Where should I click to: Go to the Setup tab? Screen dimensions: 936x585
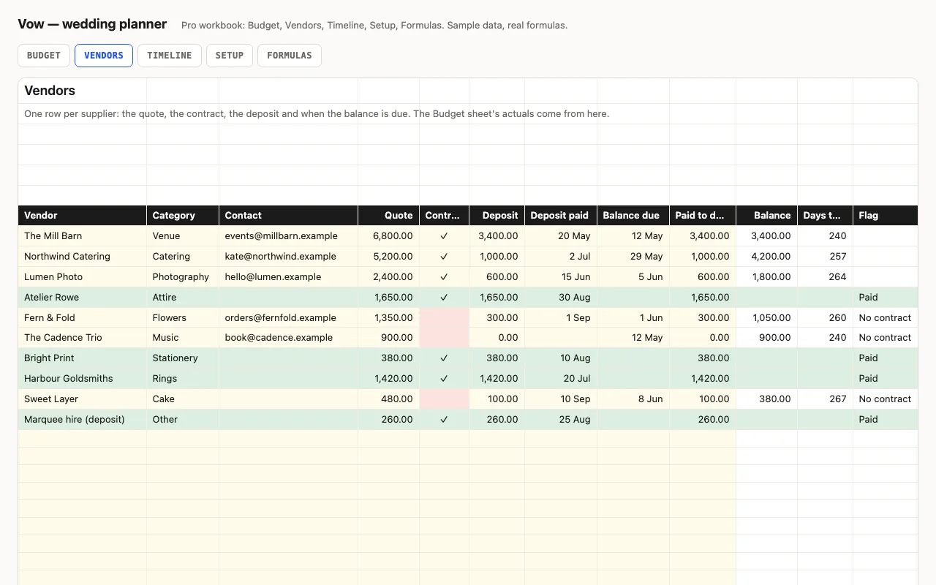click(230, 56)
